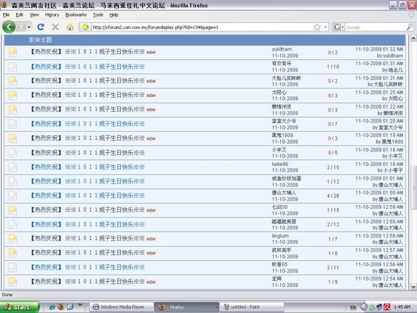This screenshot has width=417, height=313.
Task: Show hidden tray icons arrow
Action: [x=364, y=307]
